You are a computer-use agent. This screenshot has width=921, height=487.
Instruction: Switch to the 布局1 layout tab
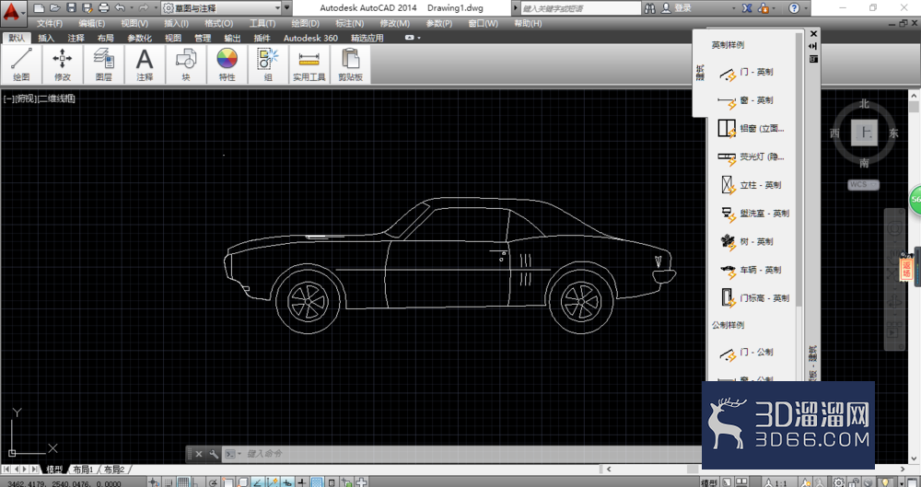tap(84, 470)
